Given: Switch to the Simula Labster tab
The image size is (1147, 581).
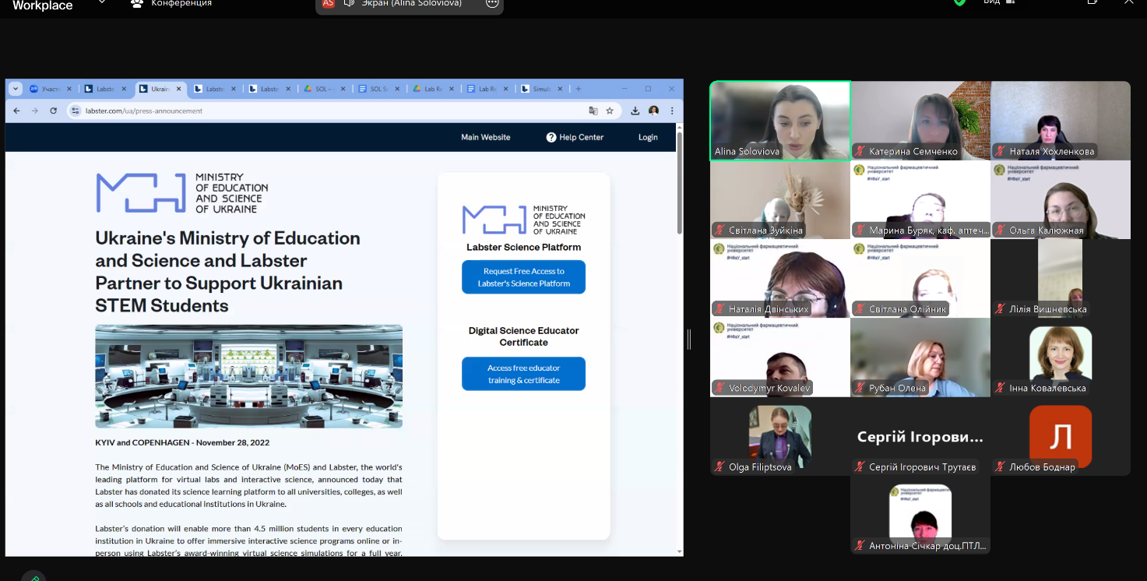Looking at the screenshot, I should [543, 89].
